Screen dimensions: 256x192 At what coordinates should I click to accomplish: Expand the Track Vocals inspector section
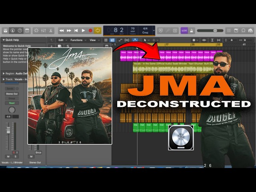4,79
